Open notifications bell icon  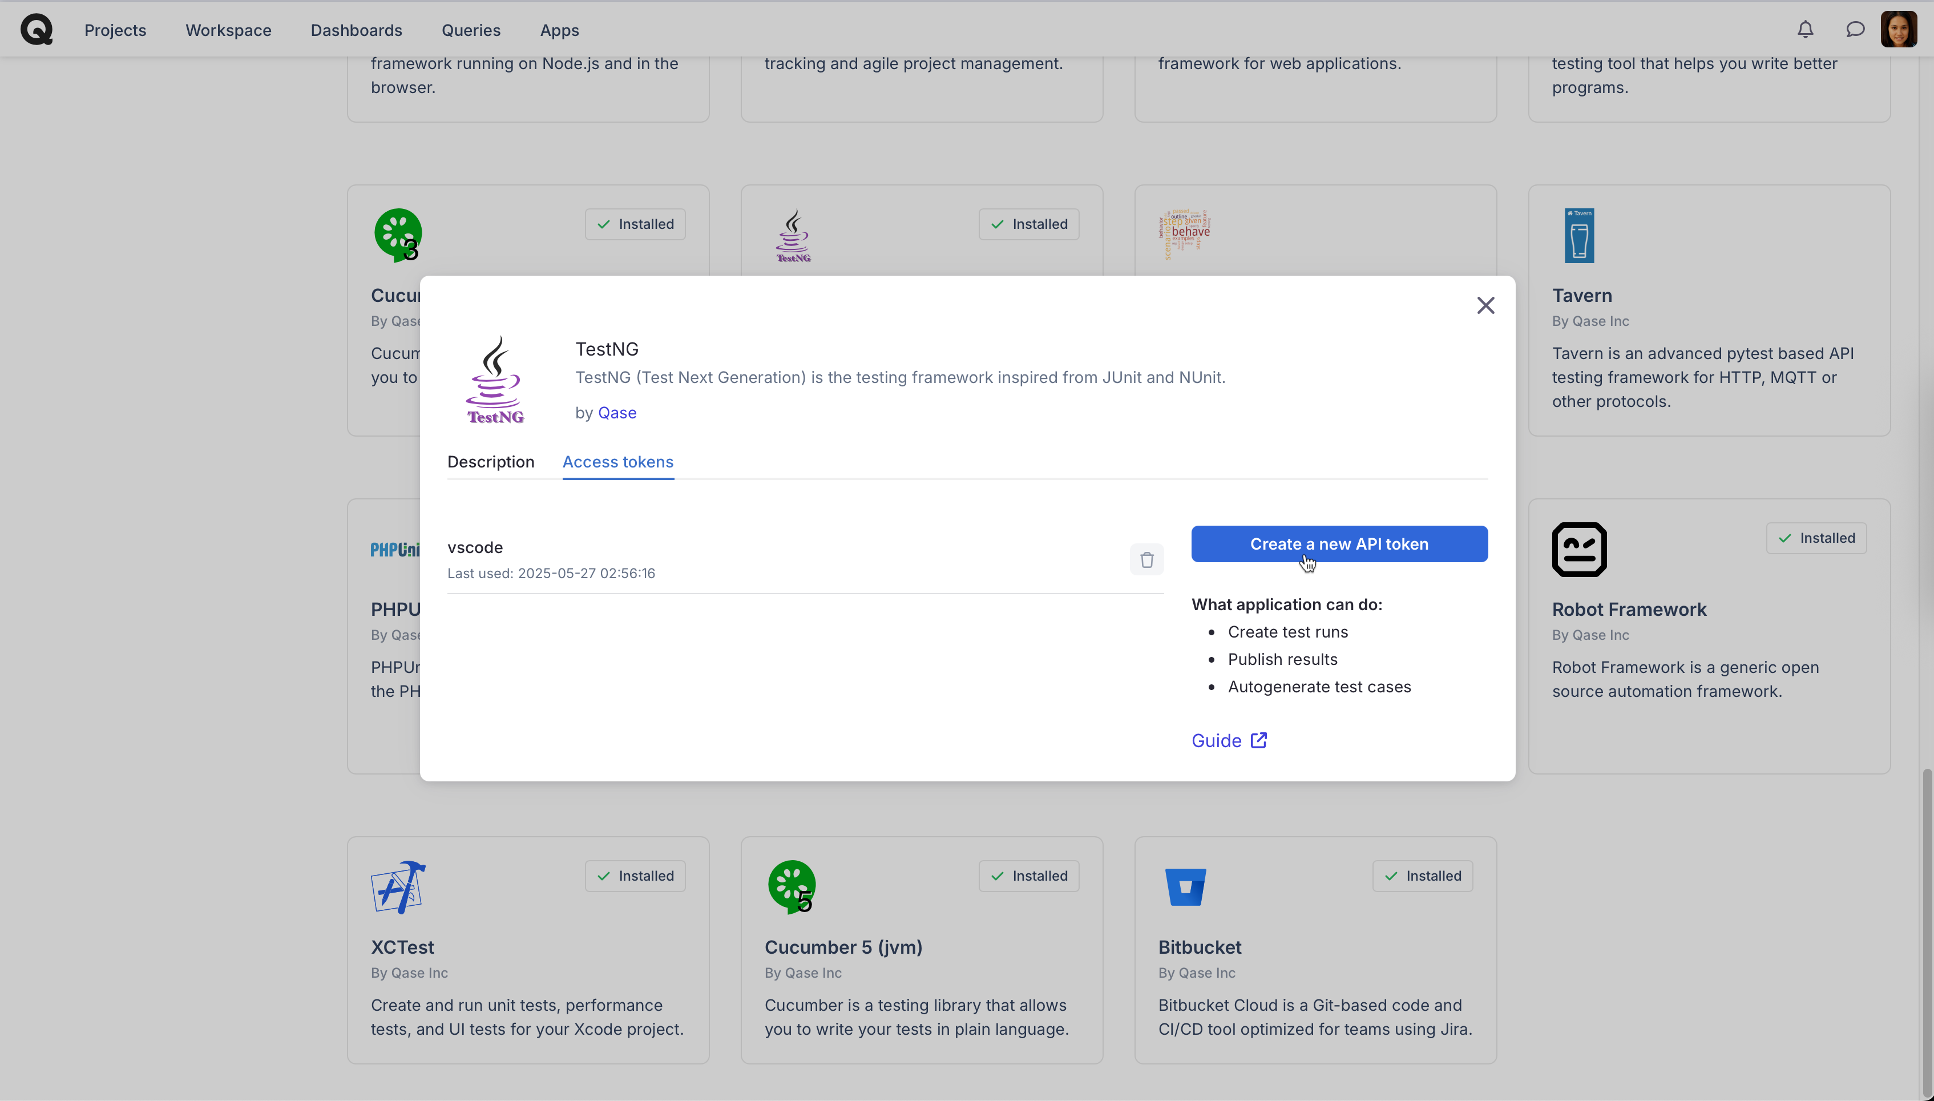[x=1804, y=30]
